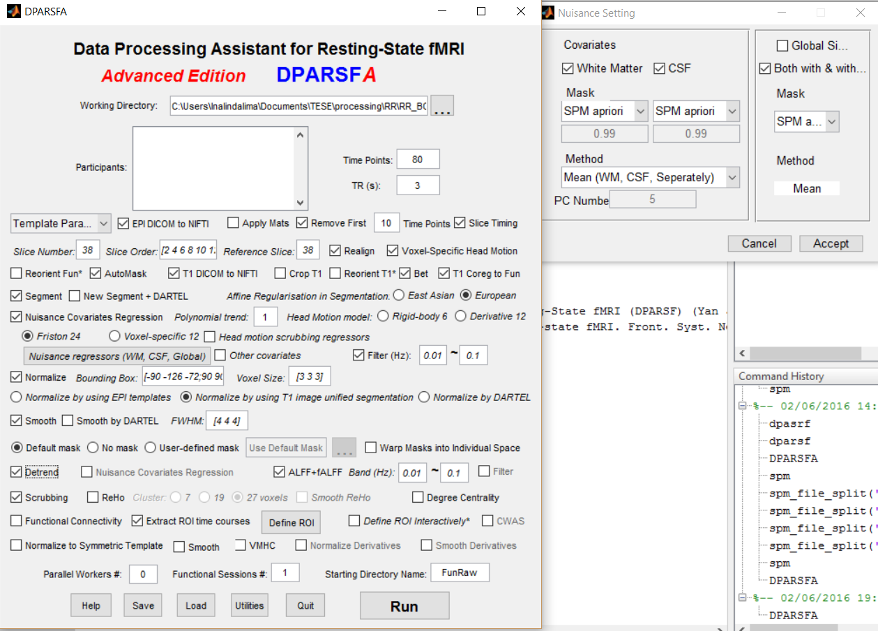Click the Time Points input field
Screen dimensions: 878x631
tap(418, 159)
